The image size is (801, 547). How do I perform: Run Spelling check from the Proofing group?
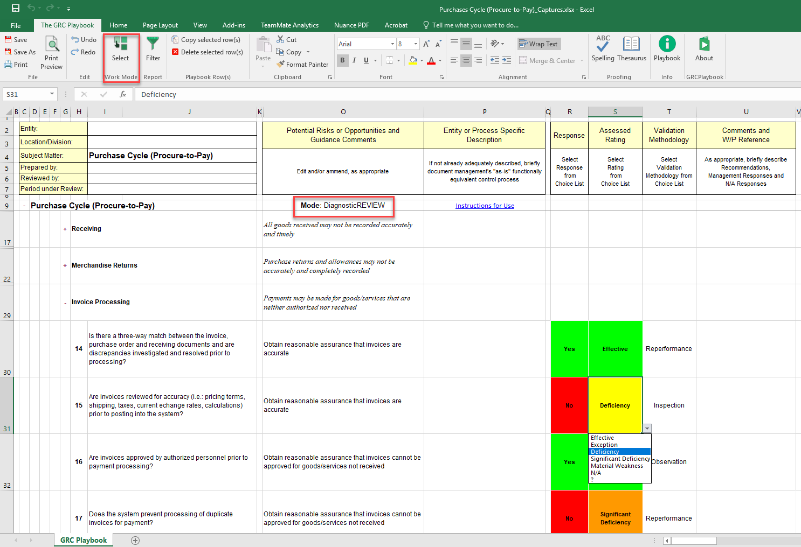(602, 48)
